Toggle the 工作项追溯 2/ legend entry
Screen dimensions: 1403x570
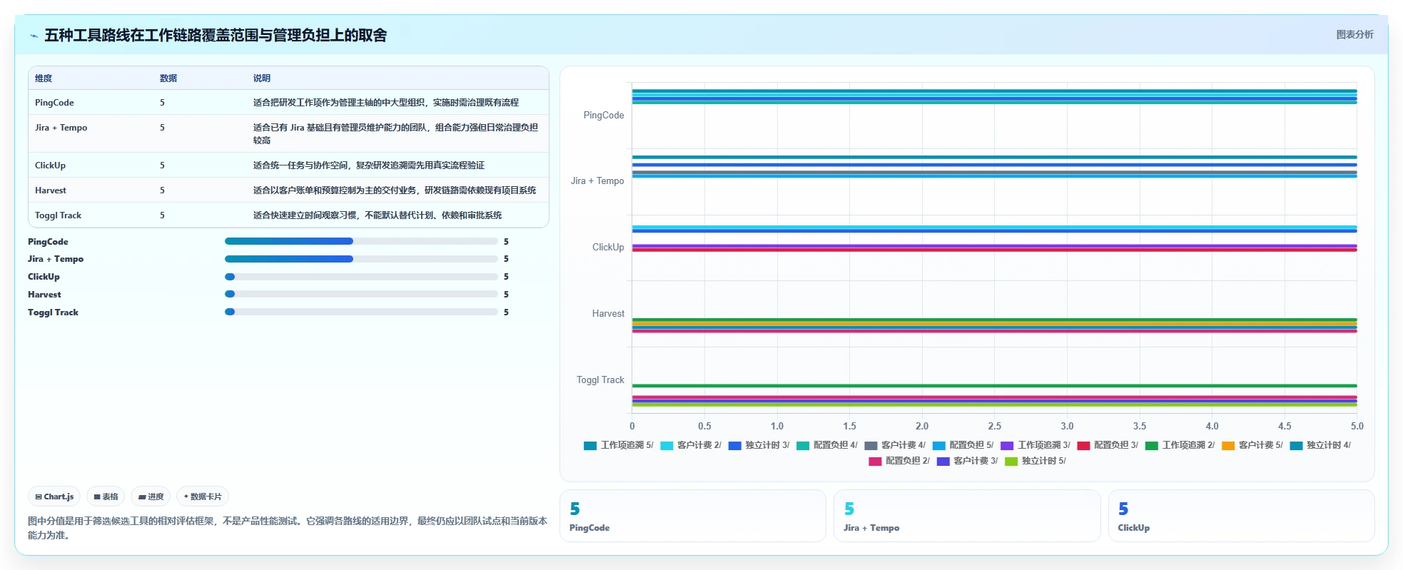[x=1180, y=445]
